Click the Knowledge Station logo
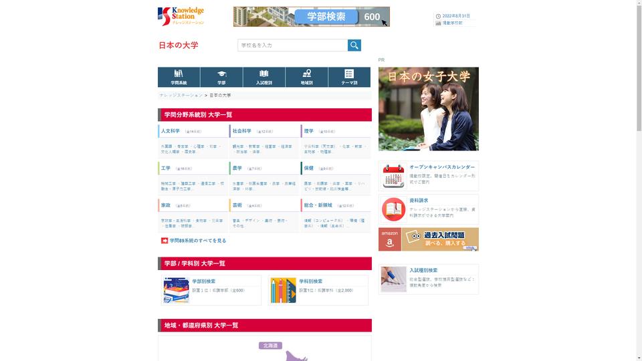 (181, 16)
